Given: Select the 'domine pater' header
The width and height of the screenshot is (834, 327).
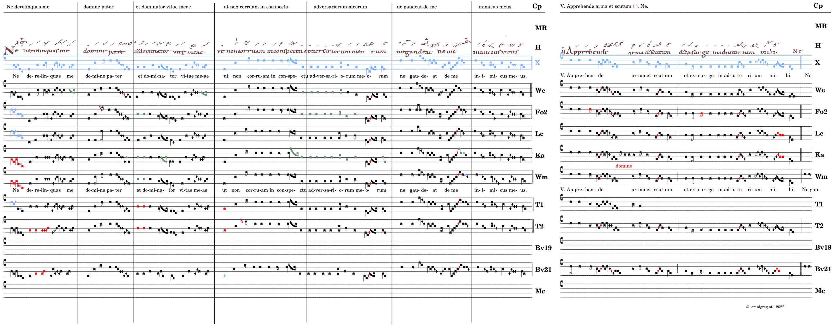Looking at the screenshot, I should point(98,7).
